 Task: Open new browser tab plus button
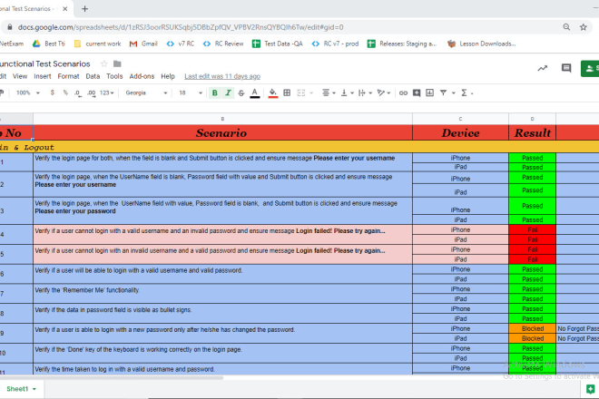pos(84,8)
